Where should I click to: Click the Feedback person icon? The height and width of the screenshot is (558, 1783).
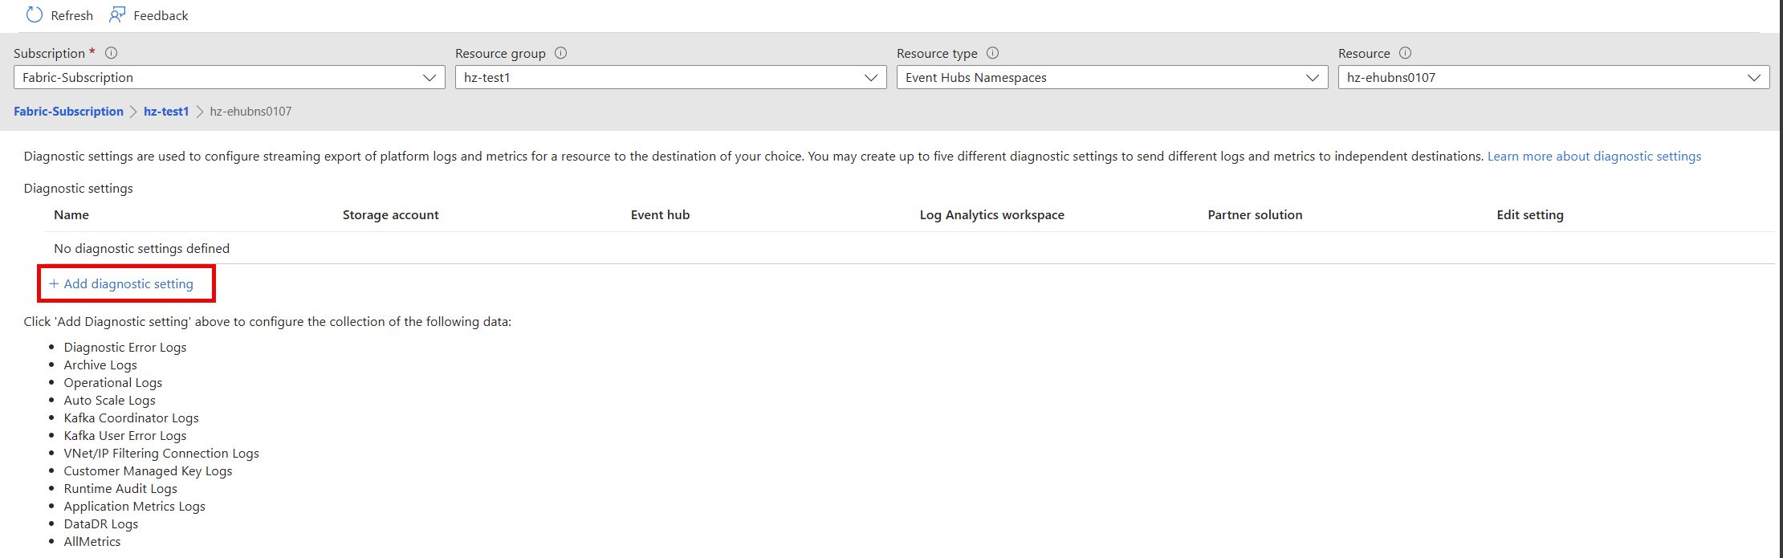point(117,15)
